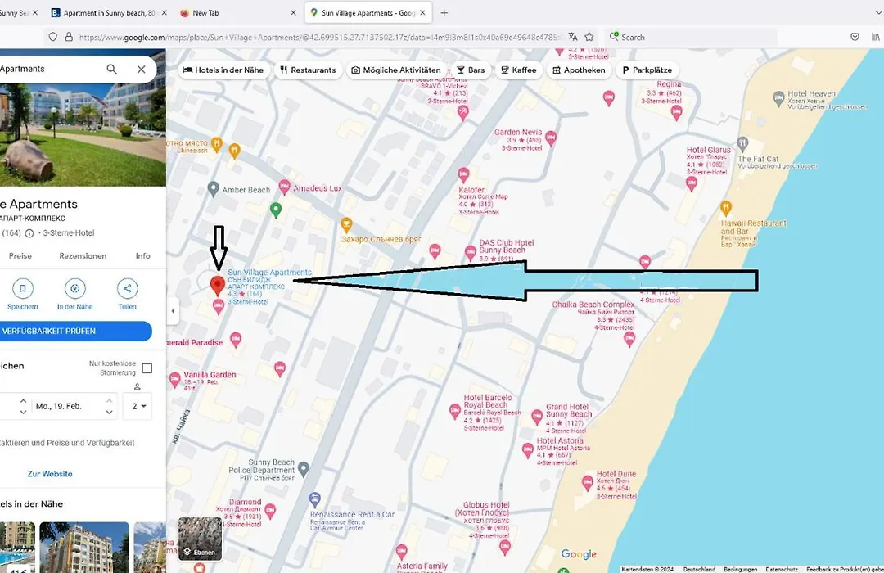
Task: Select the Bars filter chip
Action: pyautogui.click(x=471, y=70)
